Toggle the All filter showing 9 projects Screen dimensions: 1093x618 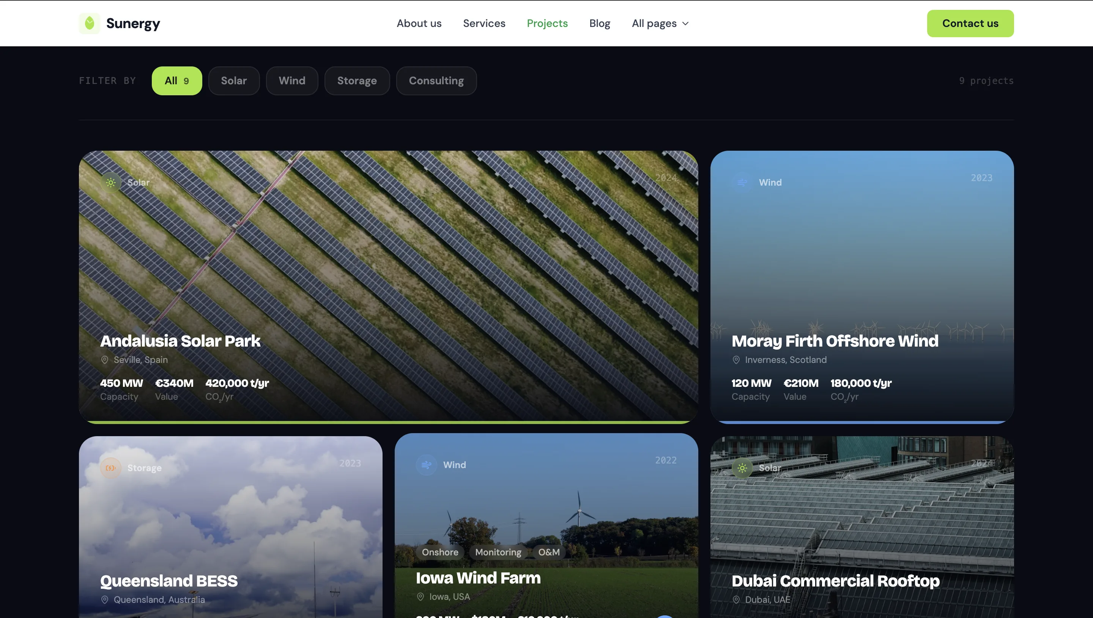coord(176,80)
